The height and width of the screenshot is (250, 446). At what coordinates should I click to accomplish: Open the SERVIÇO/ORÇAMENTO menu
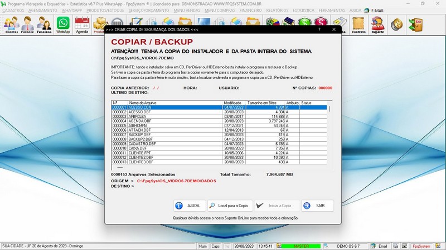pyautogui.click(x=149, y=11)
